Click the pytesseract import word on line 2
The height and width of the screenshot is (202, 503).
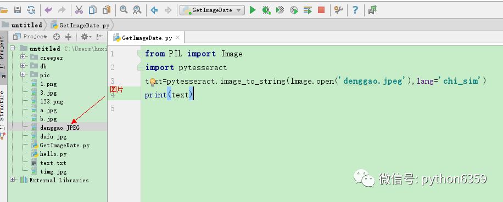(x=203, y=68)
